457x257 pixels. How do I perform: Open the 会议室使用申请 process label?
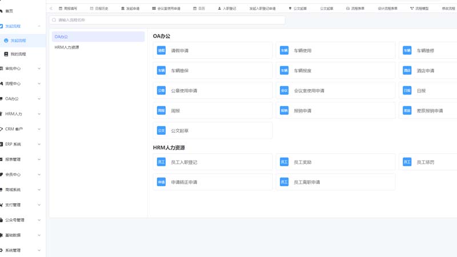(x=309, y=91)
